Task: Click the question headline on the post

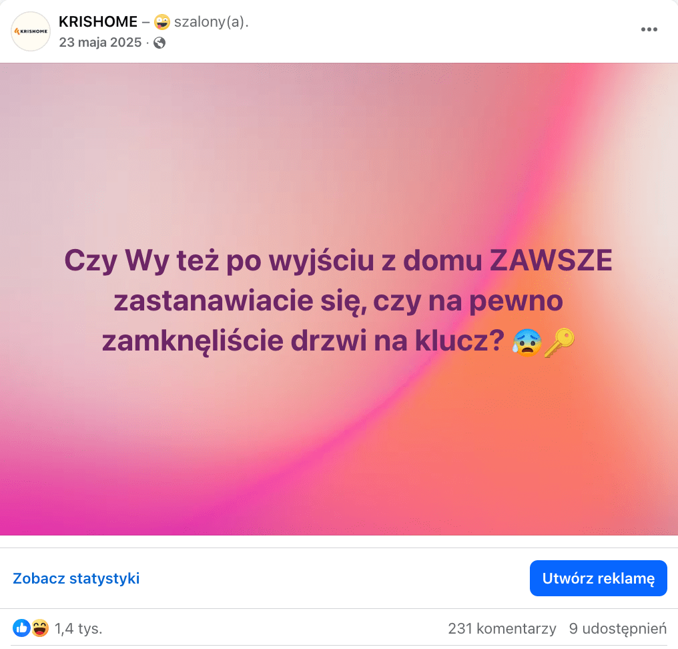Action: tap(338, 300)
